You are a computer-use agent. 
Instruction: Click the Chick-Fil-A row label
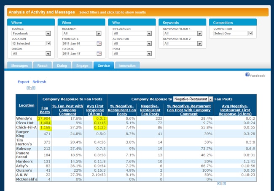pos(27,127)
